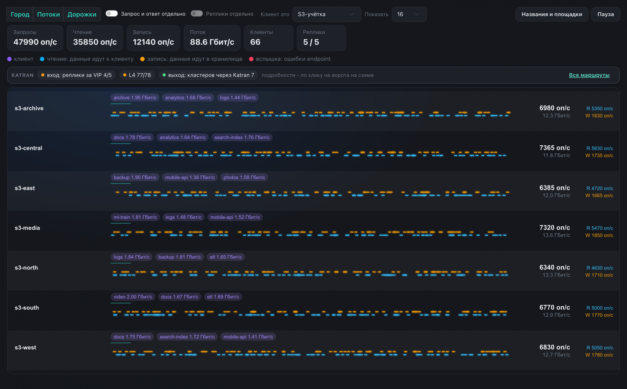Open the 'Клиент это' S3-учётка dropdown

coord(327,14)
